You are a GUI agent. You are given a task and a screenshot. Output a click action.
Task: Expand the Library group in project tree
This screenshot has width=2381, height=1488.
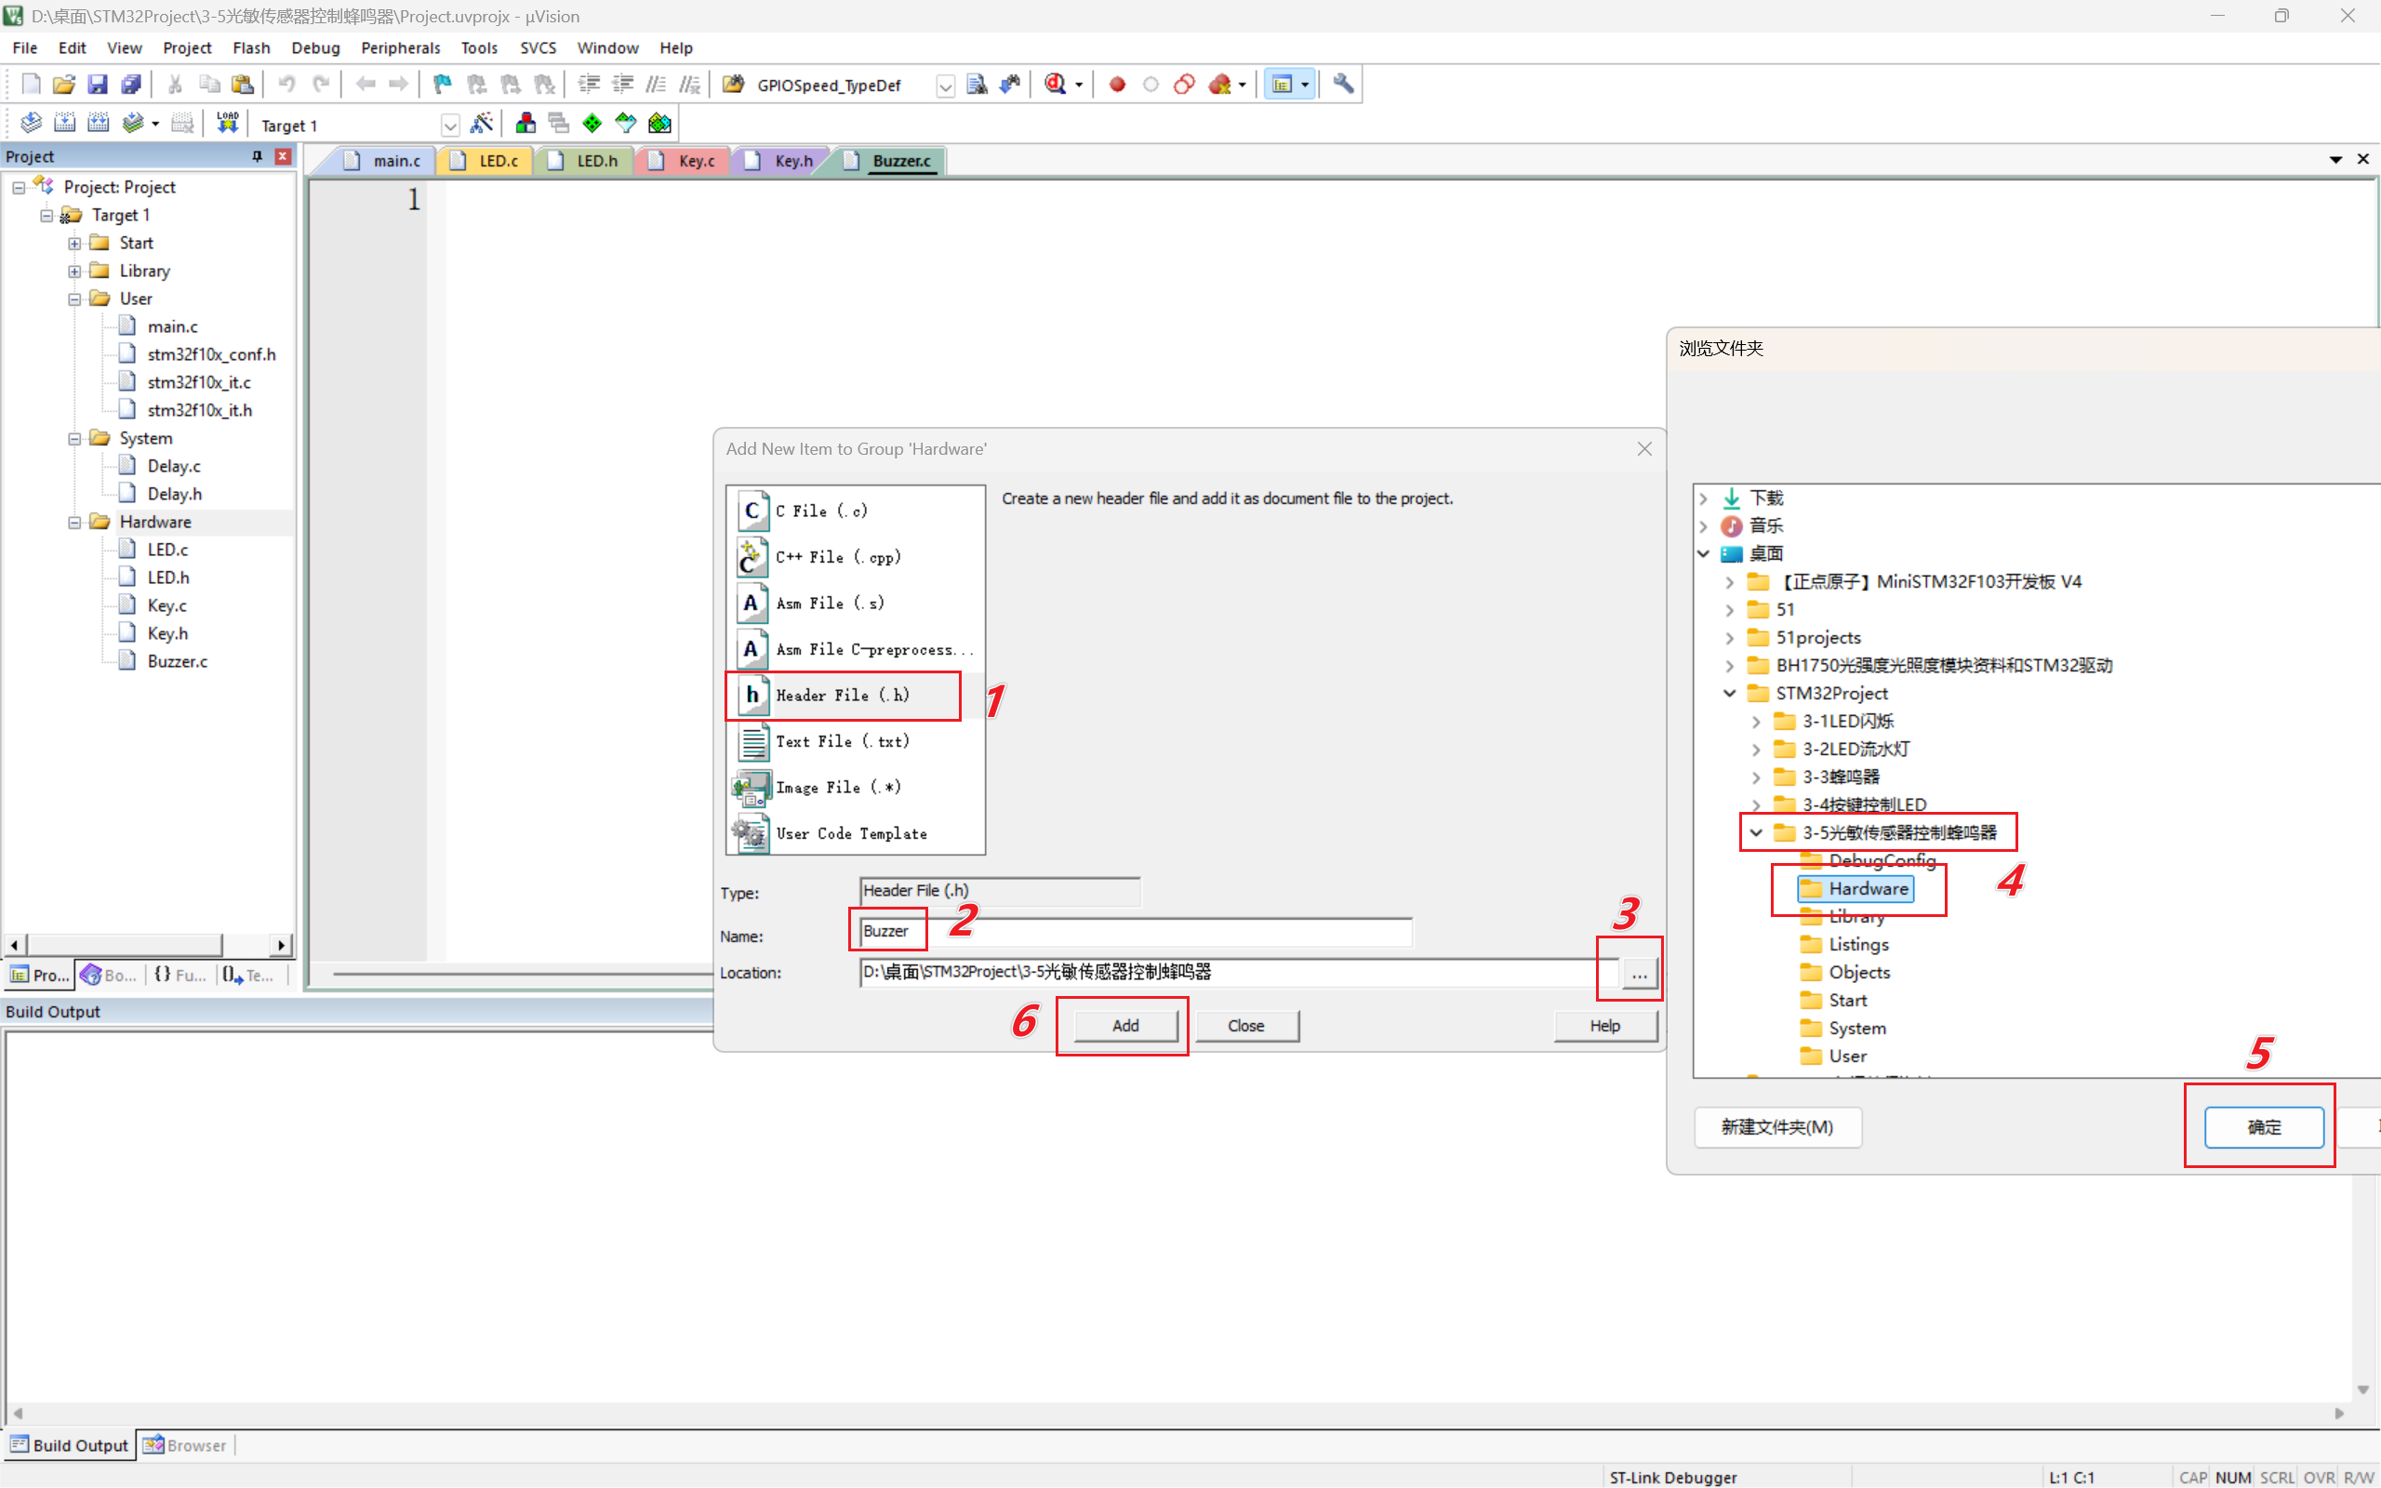[x=74, y=271]
